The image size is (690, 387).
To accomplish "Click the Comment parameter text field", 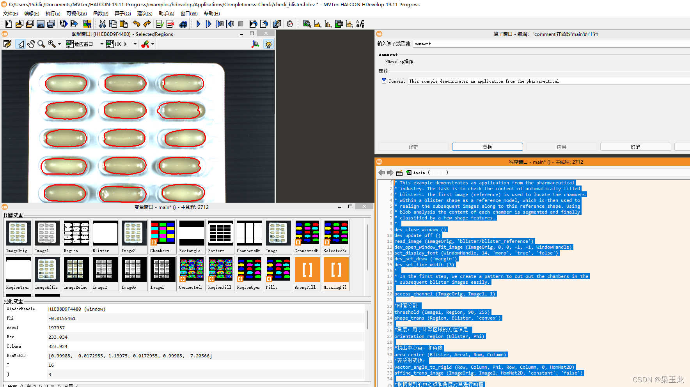I will [x=549, y=81].
